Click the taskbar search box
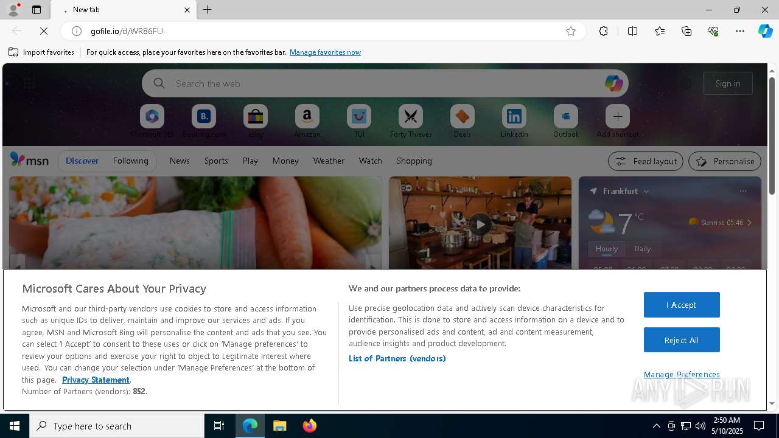The height and width of the screenshot is (438, 779). click(117, 426)
